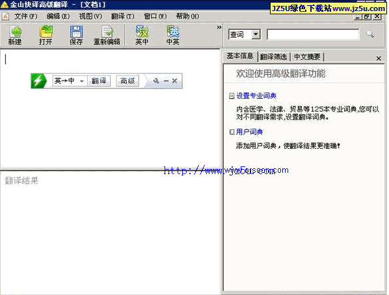
Task: Click into the source text editing area
Action: 110,108
